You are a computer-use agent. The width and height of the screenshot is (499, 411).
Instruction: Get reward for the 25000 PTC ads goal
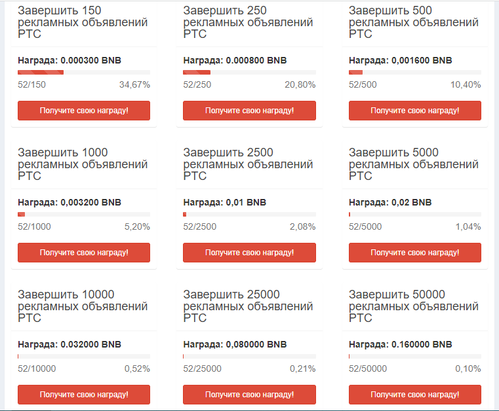point(249,395)
